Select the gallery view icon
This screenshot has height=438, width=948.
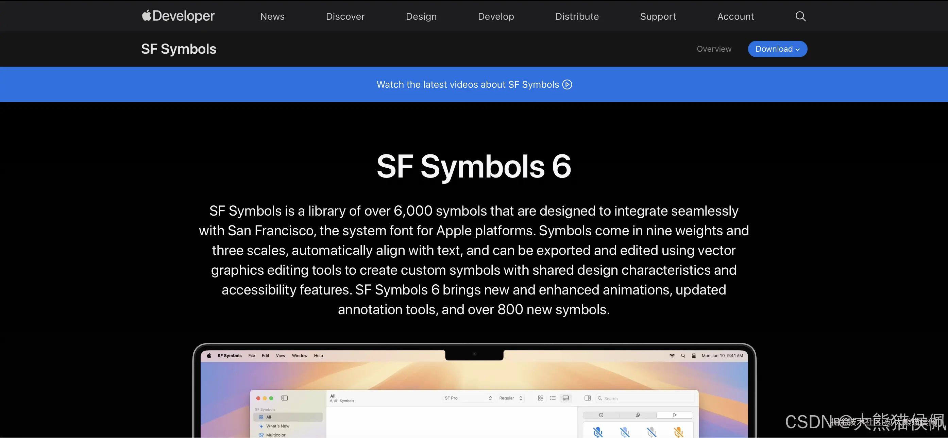(565, 398)
